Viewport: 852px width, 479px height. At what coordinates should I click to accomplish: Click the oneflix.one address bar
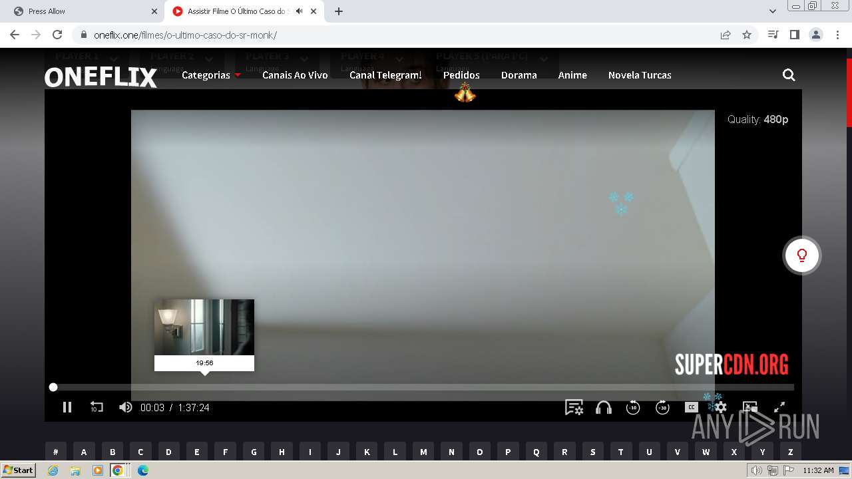(x=399, y=35)
